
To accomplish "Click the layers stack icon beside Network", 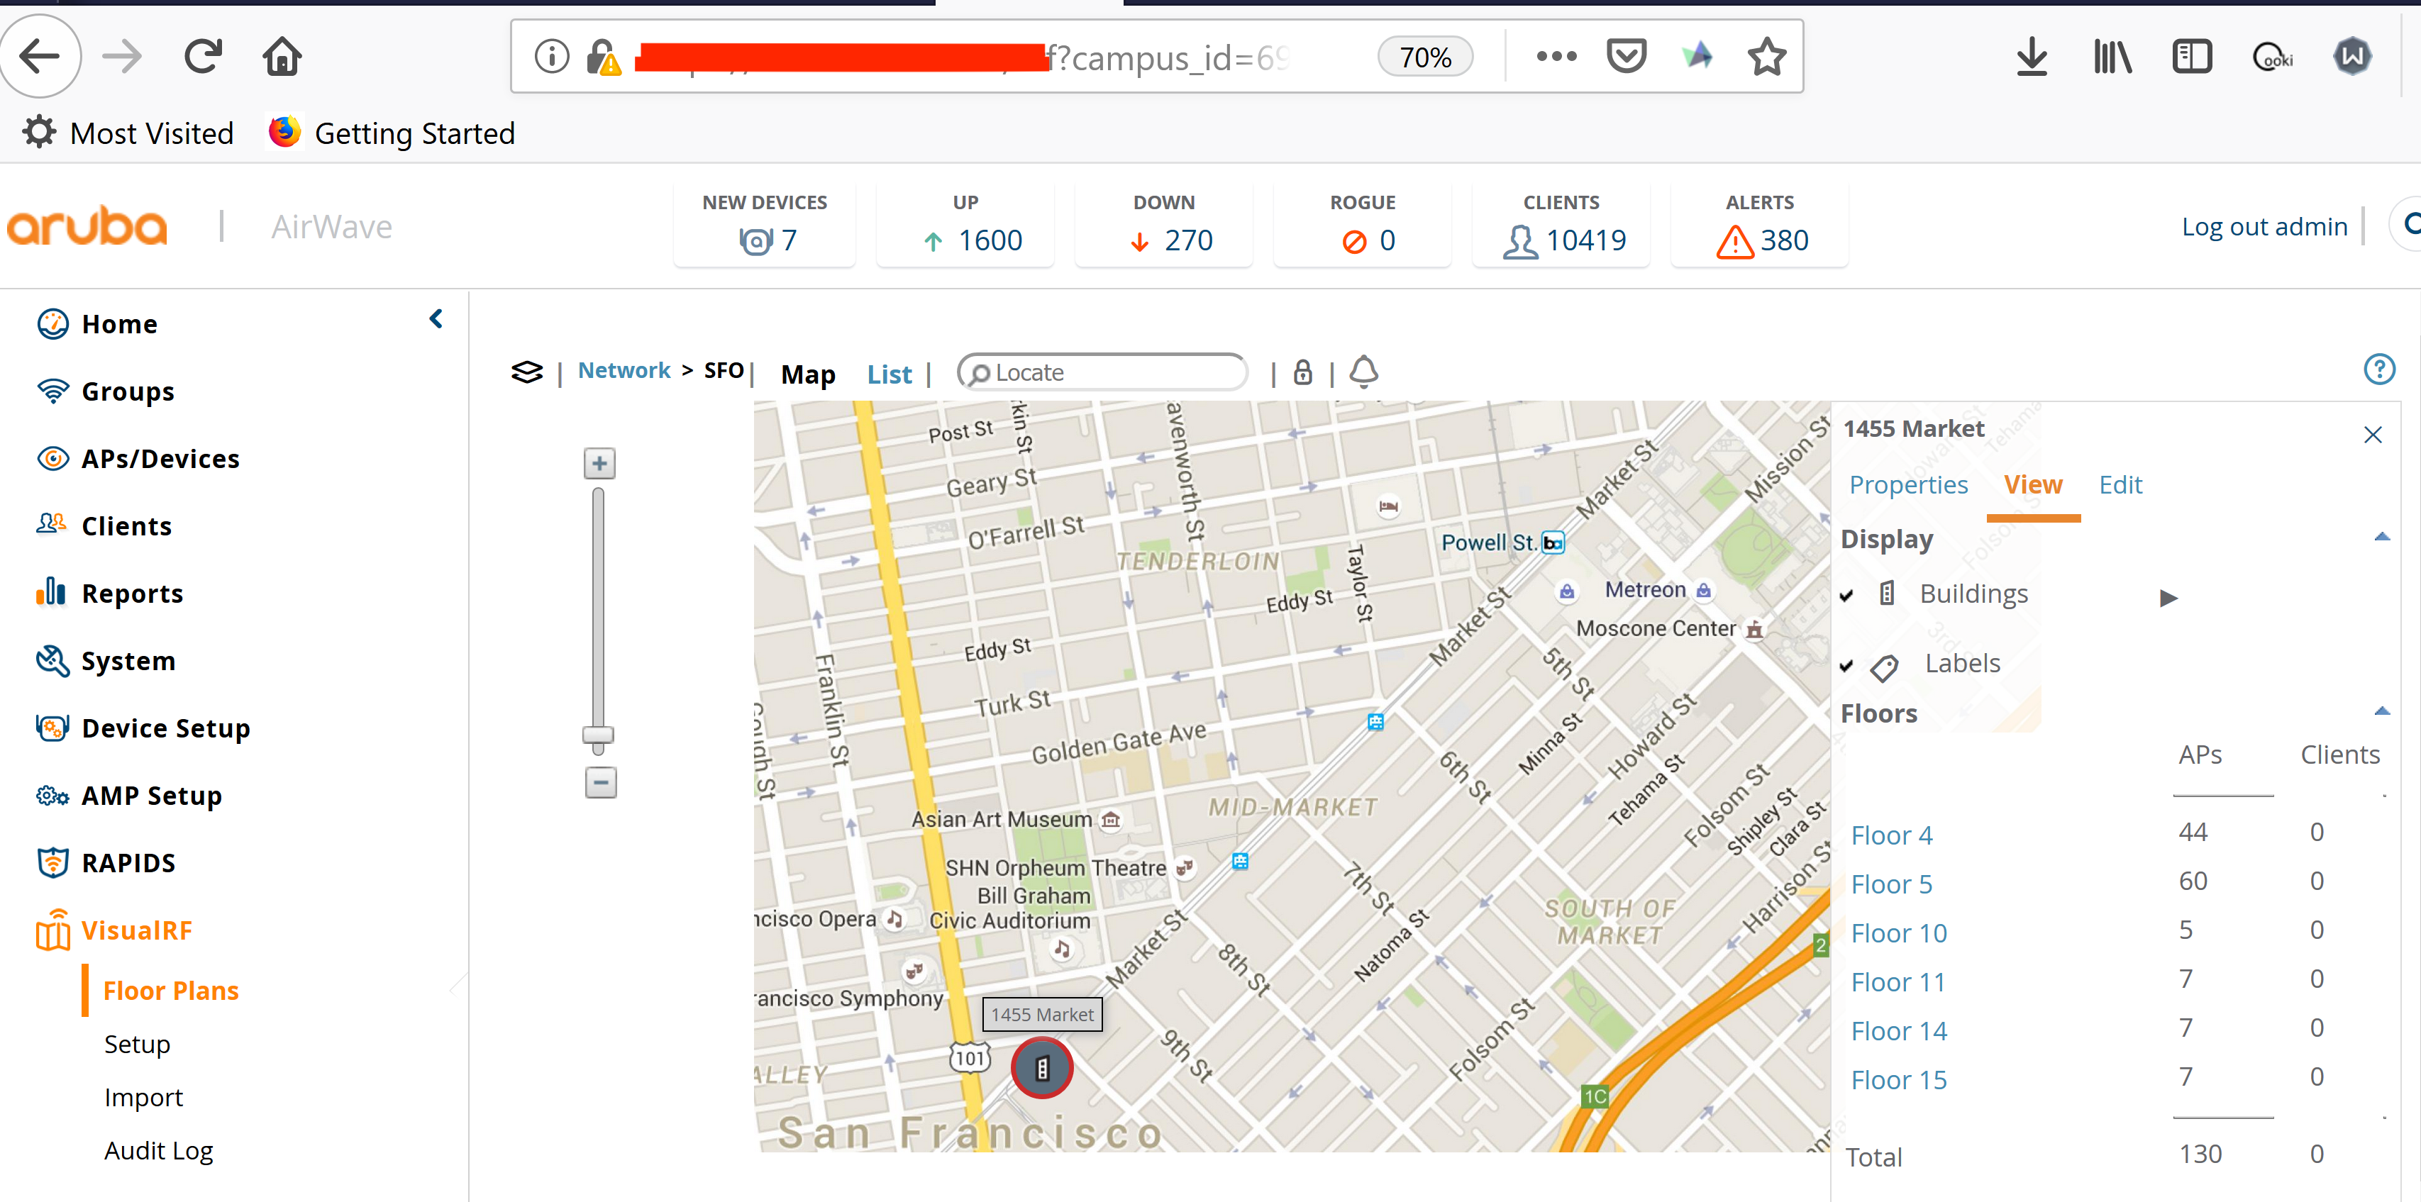I will pyautogui.click(x=527, y=372).
